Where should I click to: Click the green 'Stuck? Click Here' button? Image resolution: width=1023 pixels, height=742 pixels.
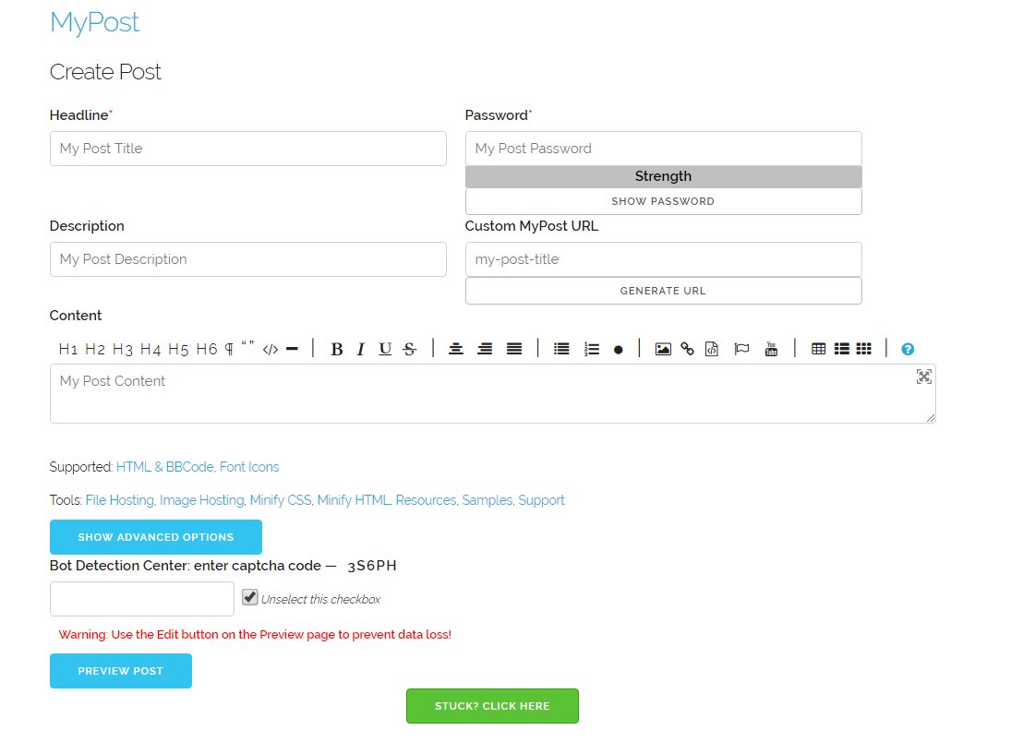click(x=493, y=706)
